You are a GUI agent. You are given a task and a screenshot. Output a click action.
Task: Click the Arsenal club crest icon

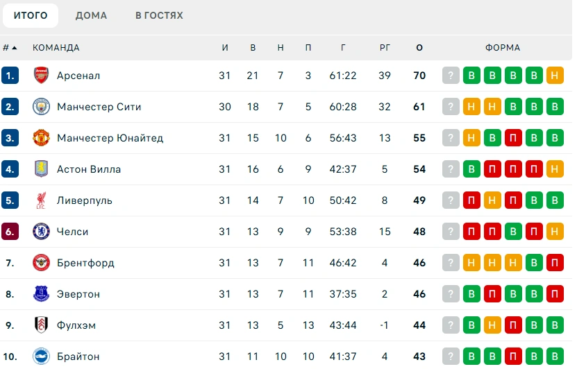pos(42,76)
